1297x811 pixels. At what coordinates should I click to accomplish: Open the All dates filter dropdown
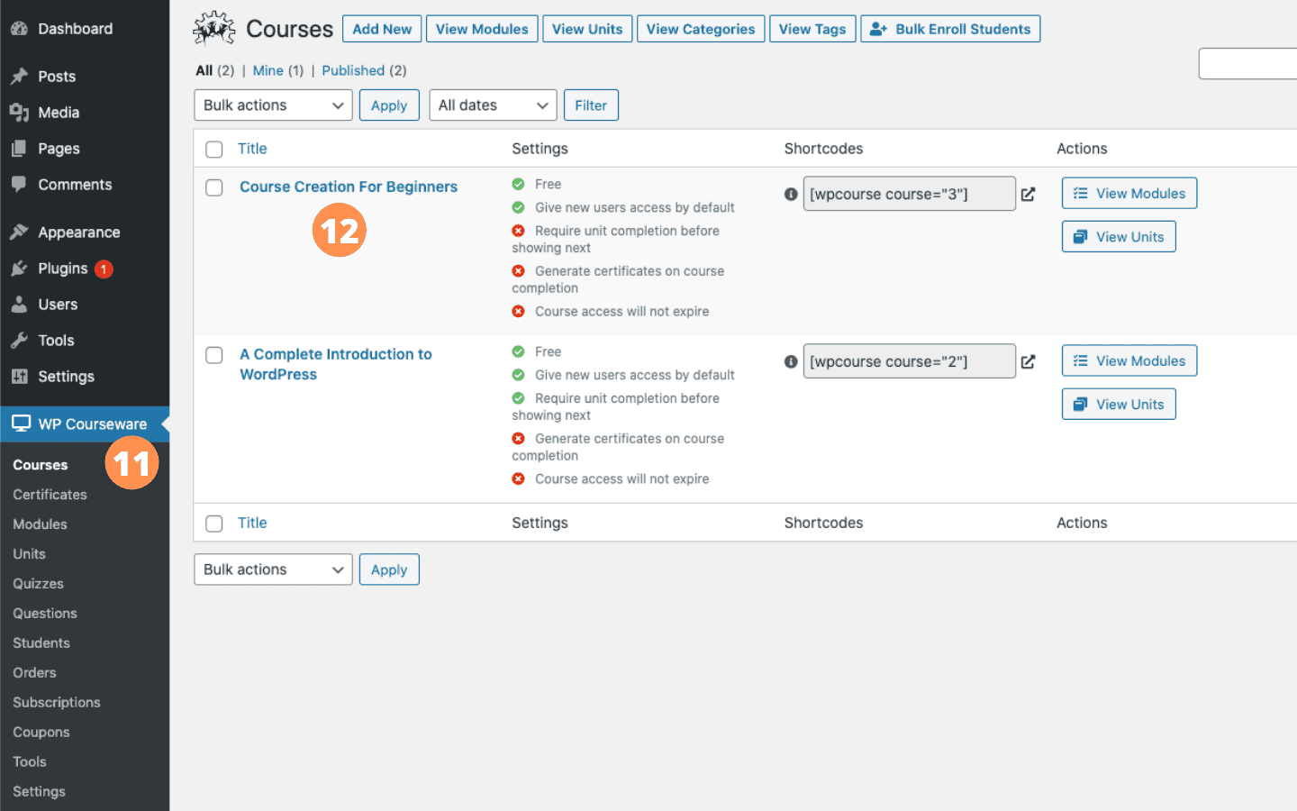tap(493, 105)
